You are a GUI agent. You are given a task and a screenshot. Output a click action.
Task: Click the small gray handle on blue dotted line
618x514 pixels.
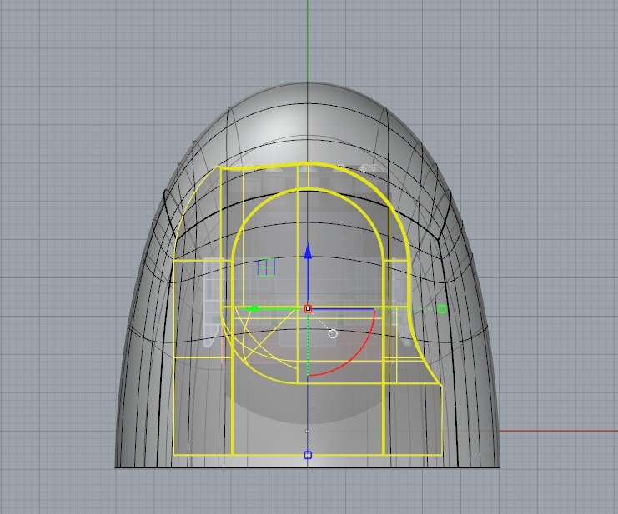click(308, 431)
